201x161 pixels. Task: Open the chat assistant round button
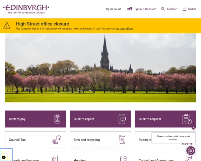click(191, 151)
